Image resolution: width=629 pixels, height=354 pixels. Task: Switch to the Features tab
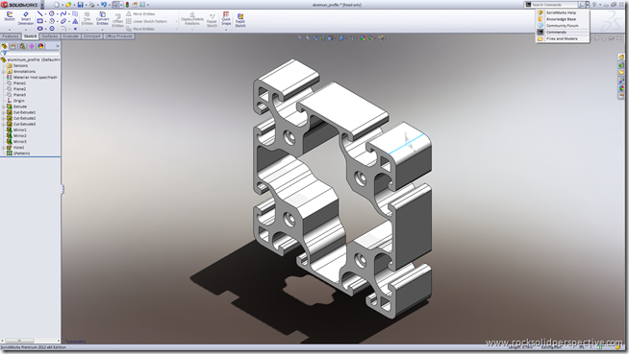(x=10, y=36)
